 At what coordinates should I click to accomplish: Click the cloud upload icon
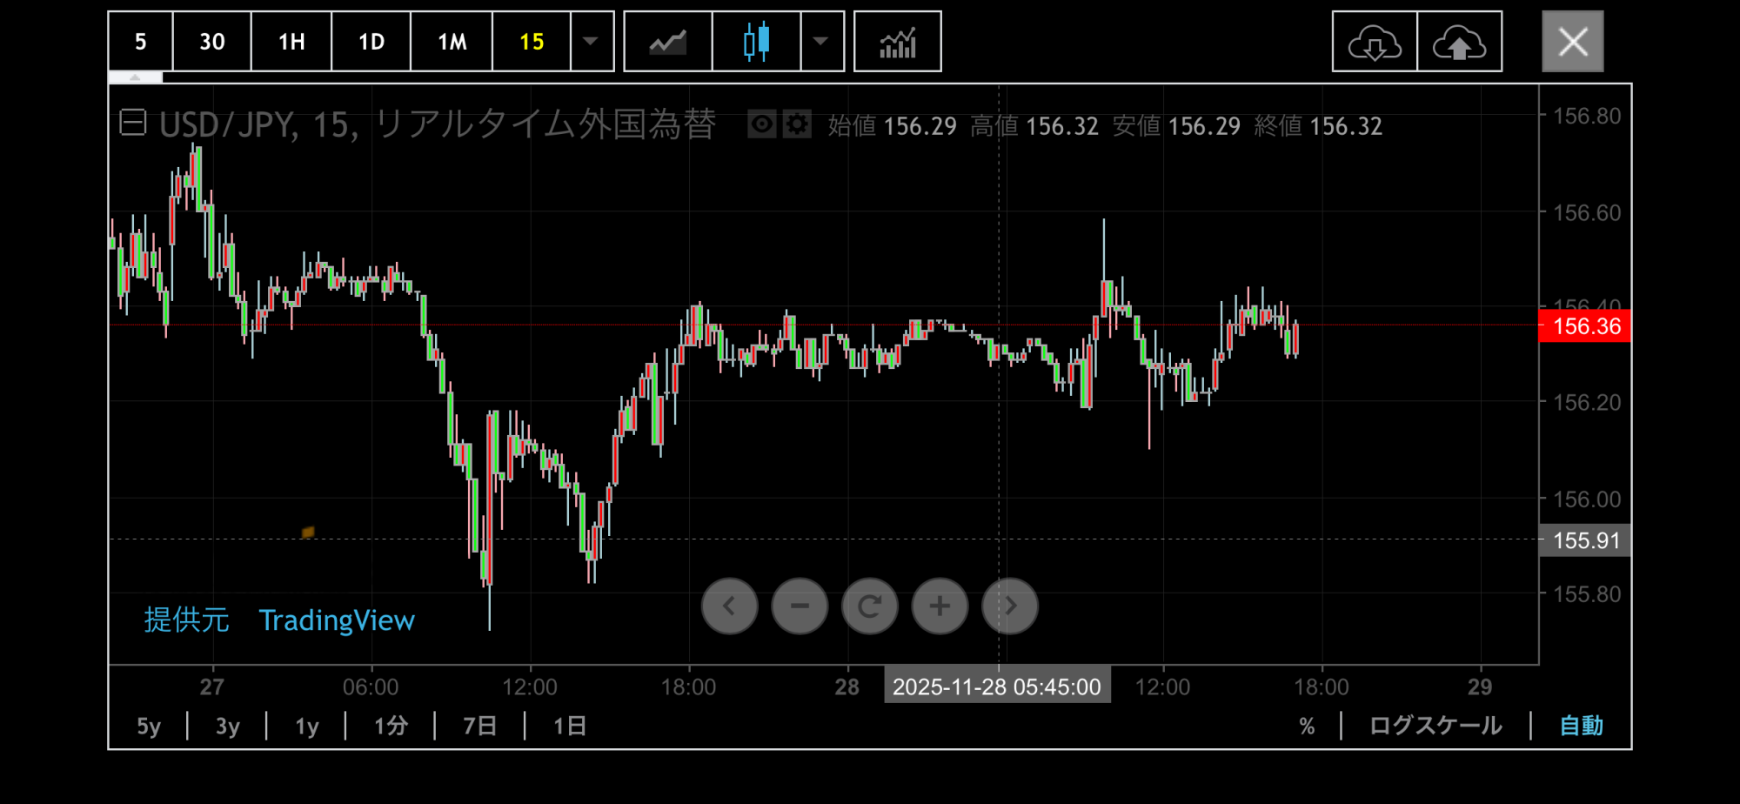pos(1459,42)
